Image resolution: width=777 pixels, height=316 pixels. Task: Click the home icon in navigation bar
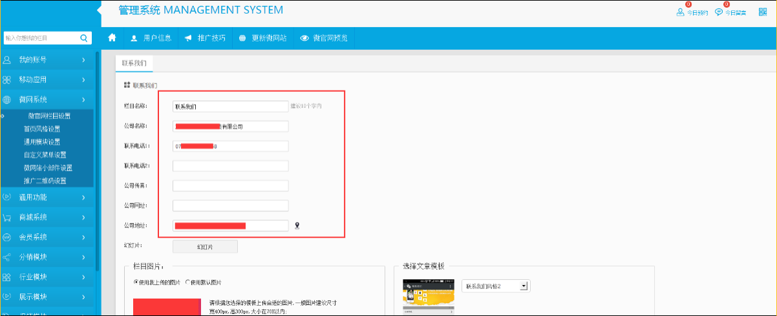point(112,37)
